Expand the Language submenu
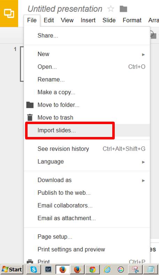 click(87, 161)
